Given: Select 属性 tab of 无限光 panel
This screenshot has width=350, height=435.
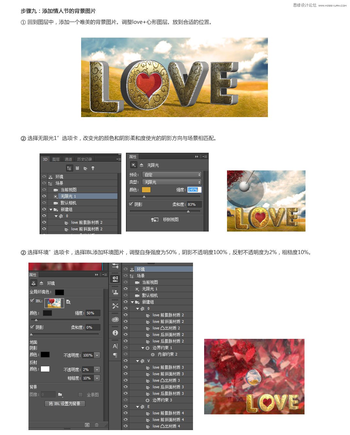Looking at the screenshot, I should click(x=133, y=157).
